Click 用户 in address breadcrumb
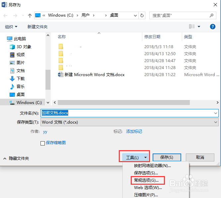The image size is (221, 198). [85, 15]
